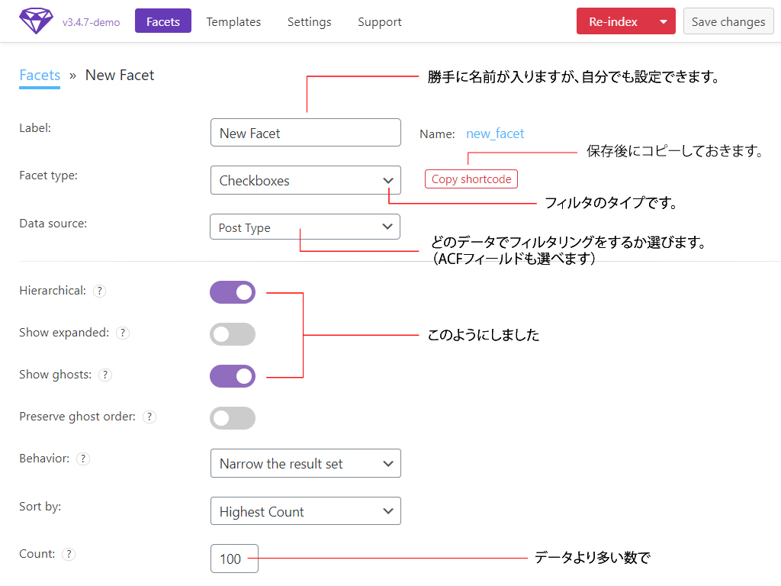Switch to the Facets tab

pos(163,21)
